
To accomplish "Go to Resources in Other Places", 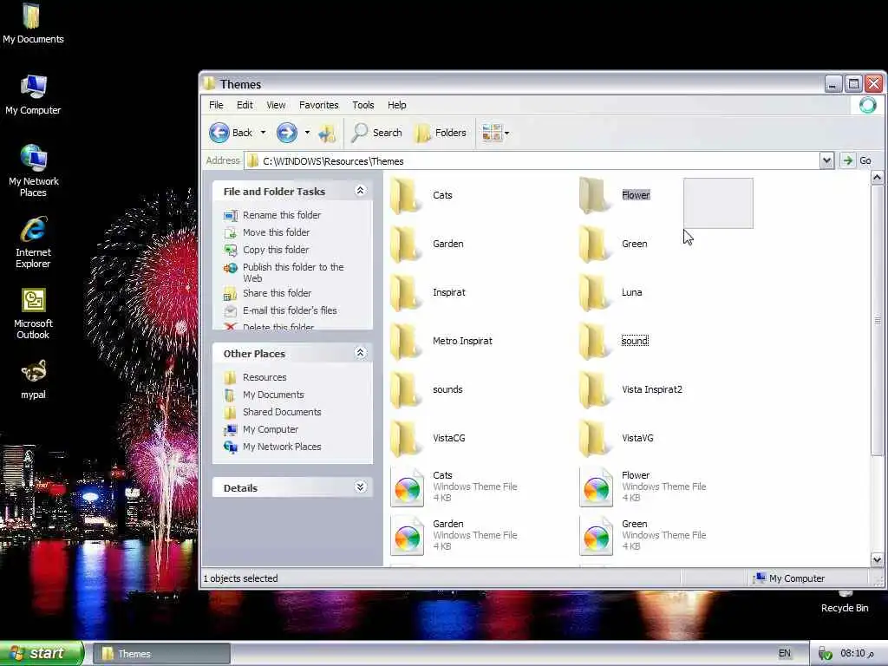I will pos(255,378).
